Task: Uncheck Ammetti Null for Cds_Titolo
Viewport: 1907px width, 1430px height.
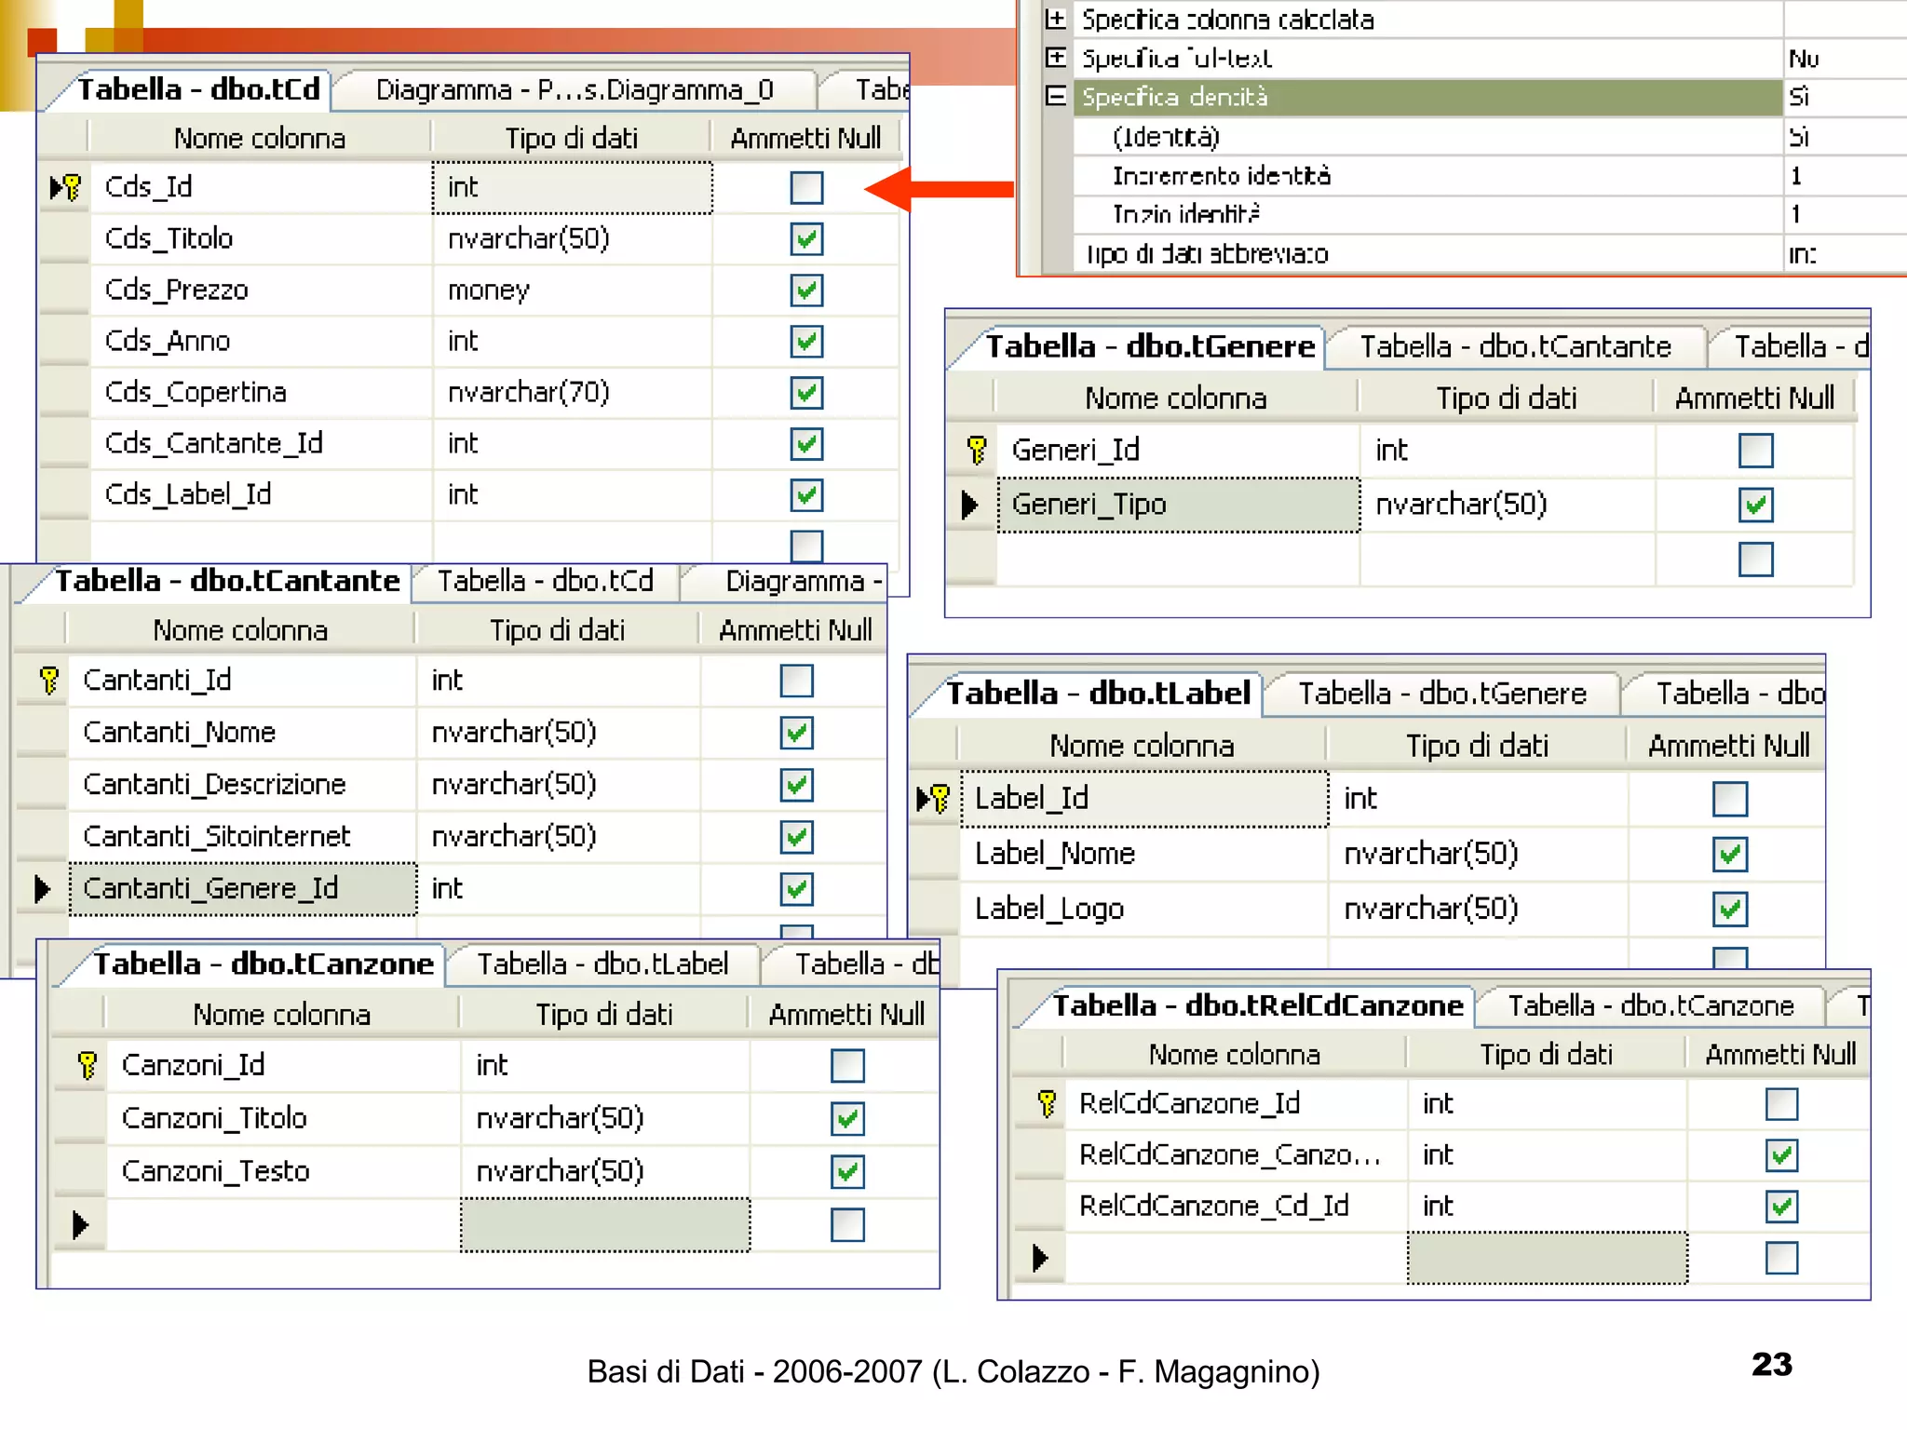Action: coord(806,239)
